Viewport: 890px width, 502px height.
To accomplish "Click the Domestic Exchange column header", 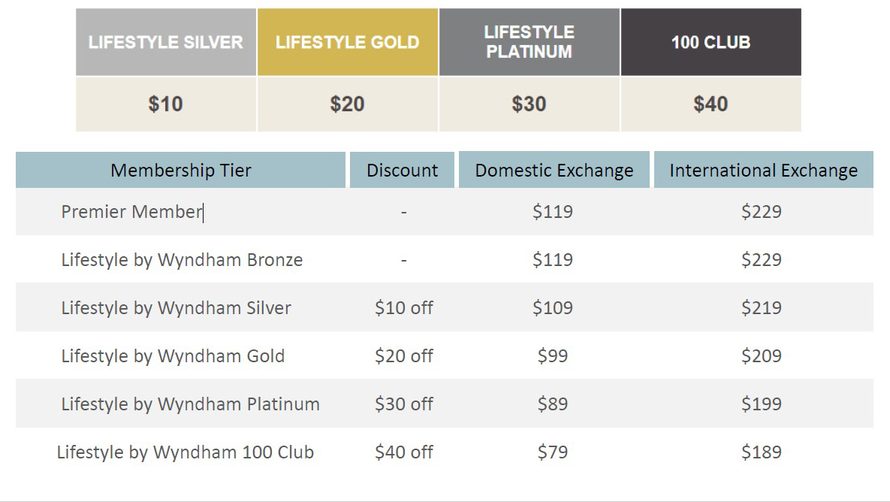I will [x=554, y=171].
